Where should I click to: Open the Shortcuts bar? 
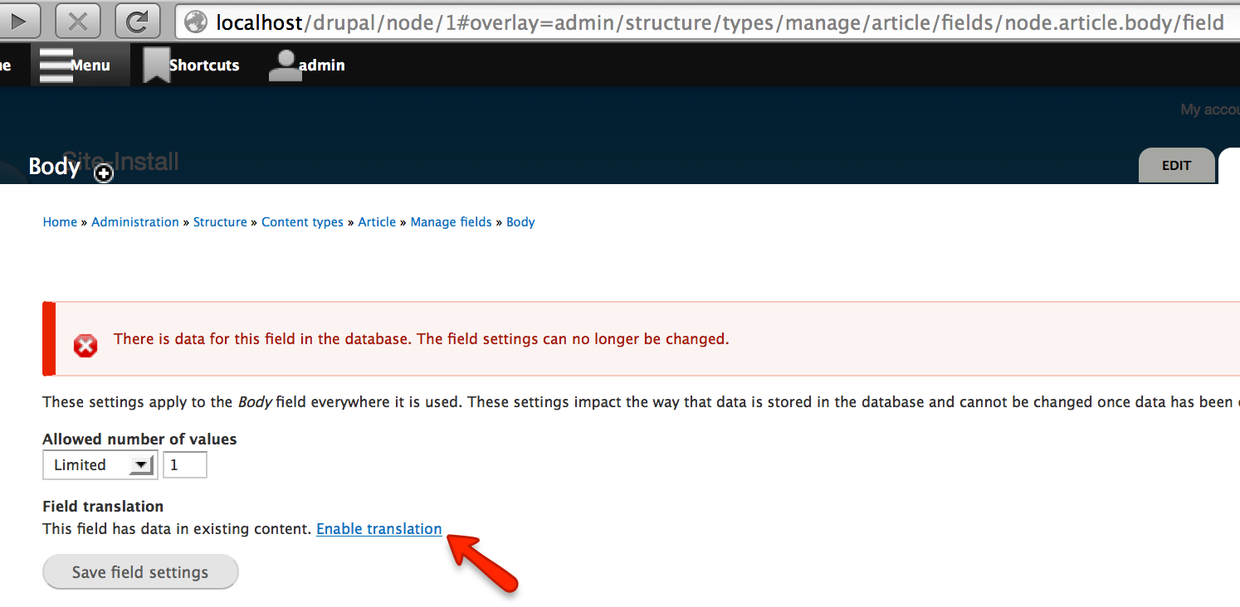[192, 64]
